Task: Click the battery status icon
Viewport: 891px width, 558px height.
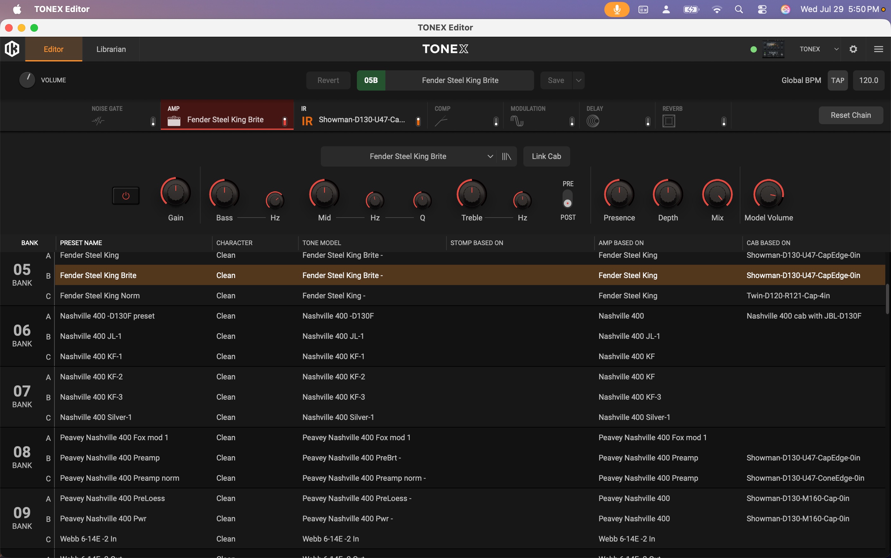Action: point(691,9)
